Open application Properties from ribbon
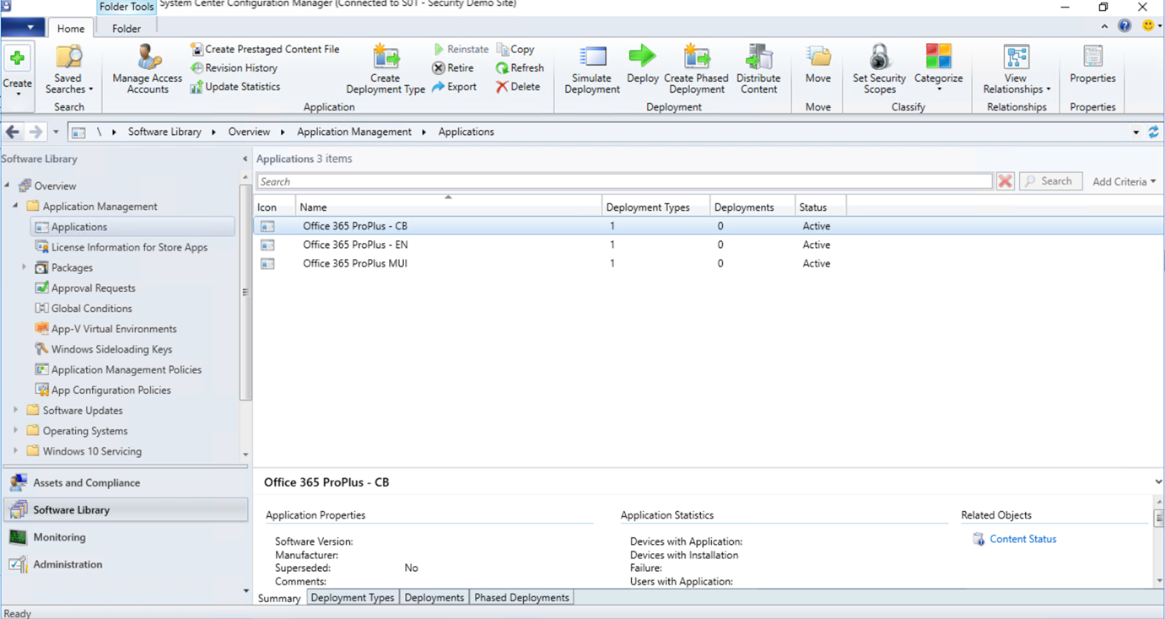1165x619 pixels. click(x=1092, y=66)
